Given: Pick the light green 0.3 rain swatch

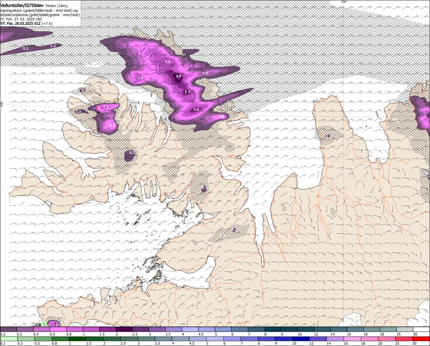Looking at the screenshot, I should coord(26,339).
